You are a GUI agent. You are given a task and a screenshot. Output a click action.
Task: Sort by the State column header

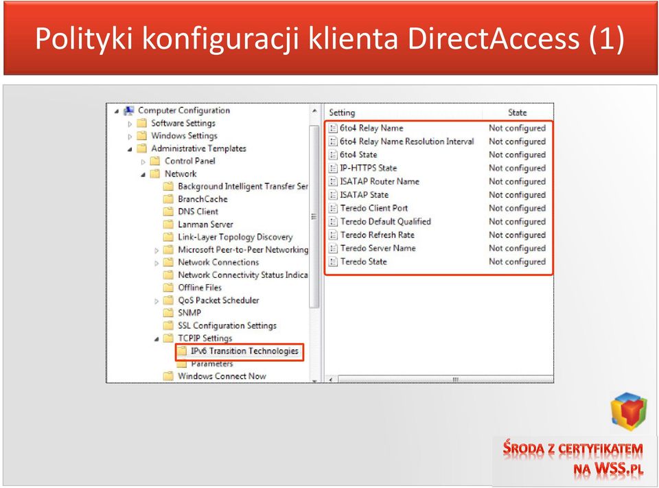[518, 113]
